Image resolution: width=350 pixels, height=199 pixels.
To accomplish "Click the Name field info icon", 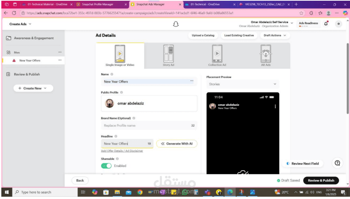I will (x=112, y=74).
